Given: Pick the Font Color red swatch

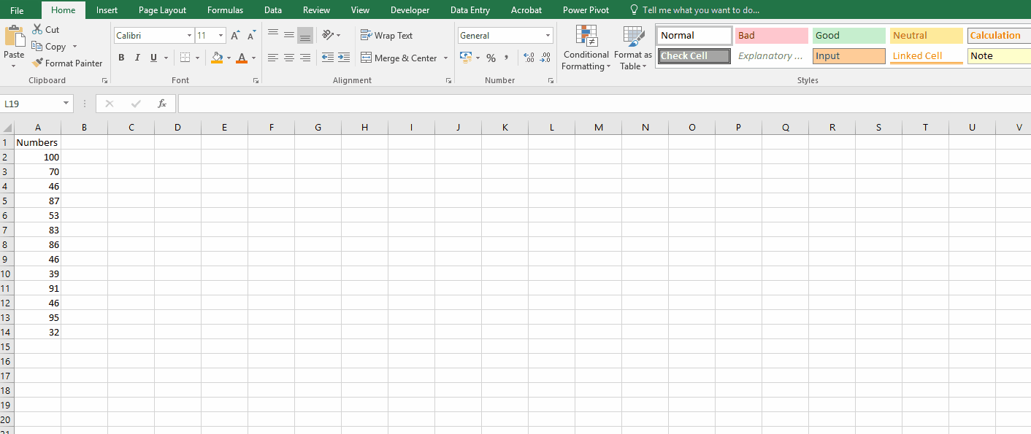Looking at the screenshot, I should 242,61.
